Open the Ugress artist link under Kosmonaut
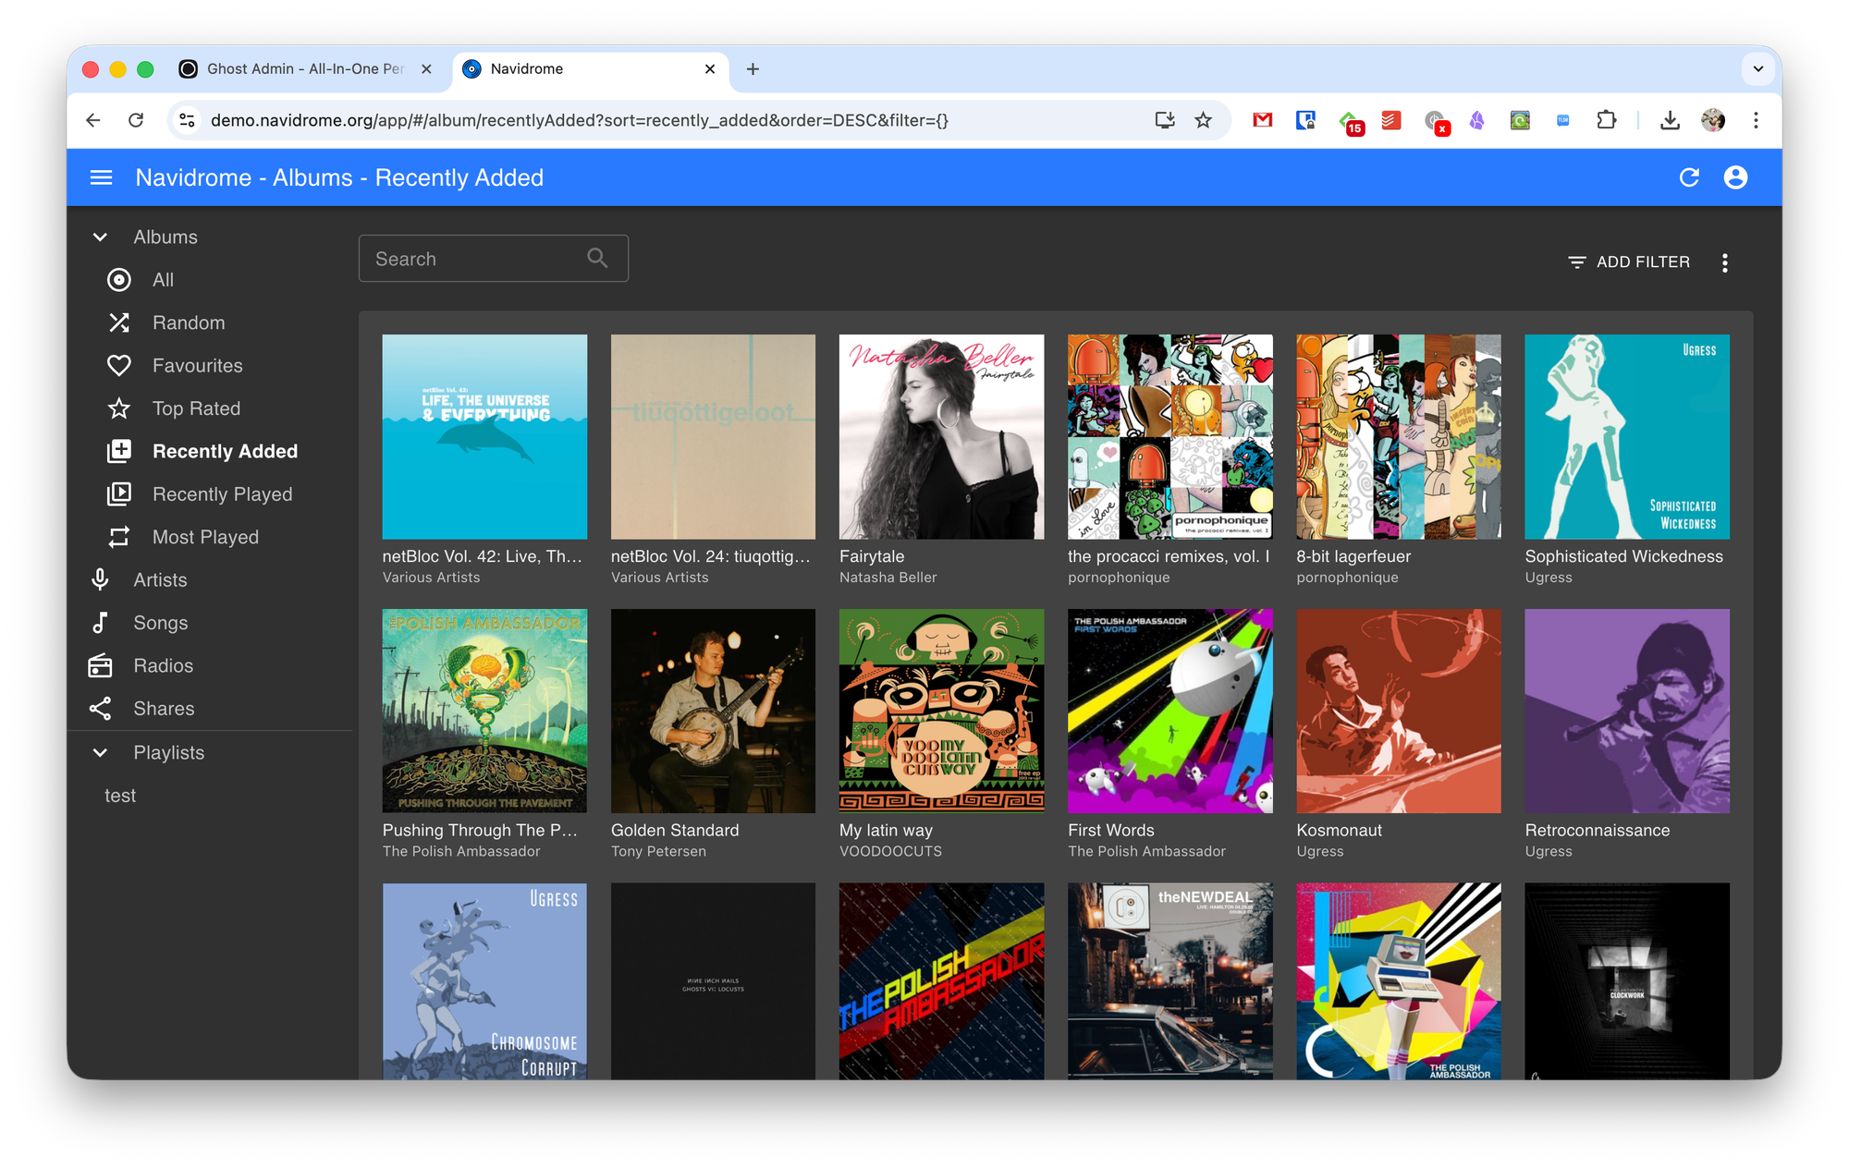This screenshot has height=1168, width=1849. [1319, 852]
